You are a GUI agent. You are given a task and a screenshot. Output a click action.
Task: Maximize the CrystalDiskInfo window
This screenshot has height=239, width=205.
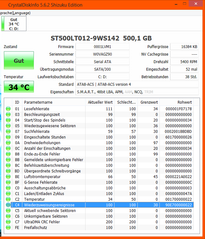coord(185,3)
